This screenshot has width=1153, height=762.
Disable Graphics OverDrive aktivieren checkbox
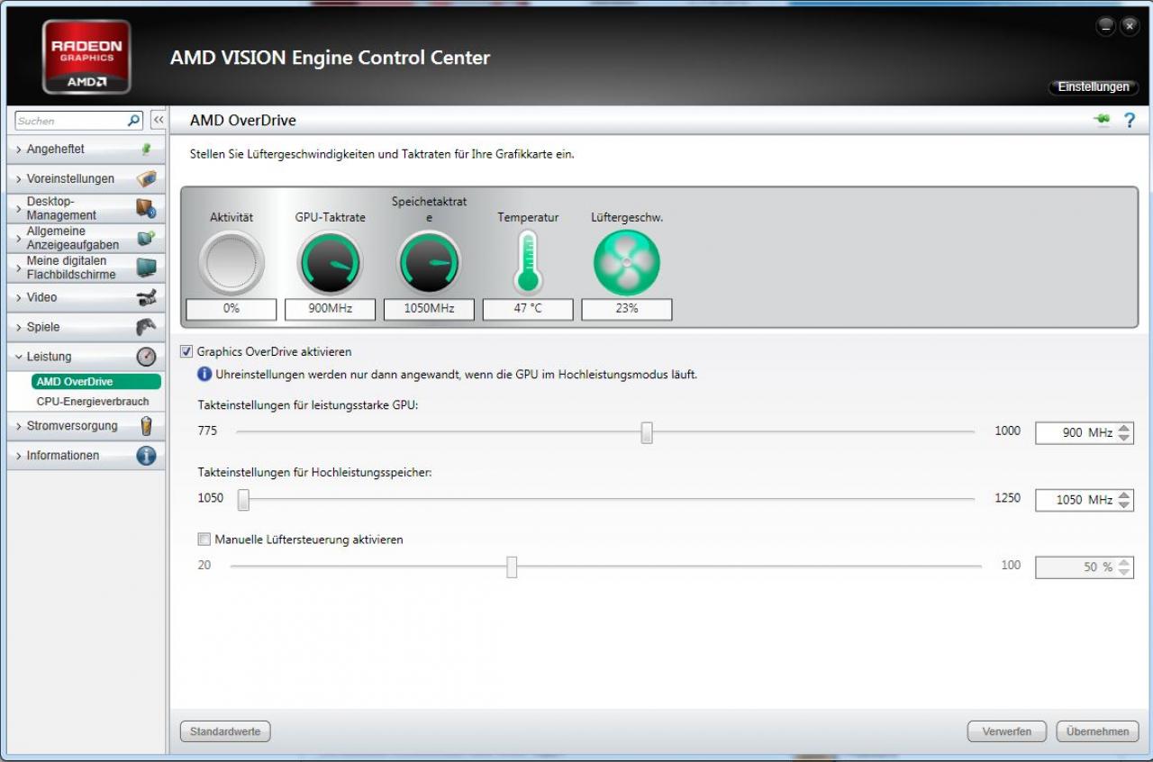(x=186, y=351)
